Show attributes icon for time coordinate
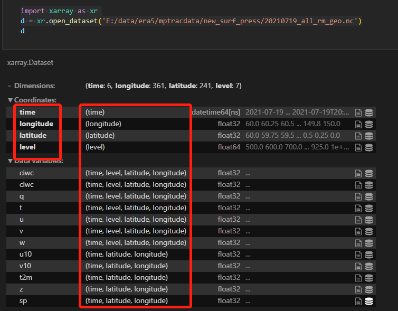Screen dimensions: 398x311 358,112
